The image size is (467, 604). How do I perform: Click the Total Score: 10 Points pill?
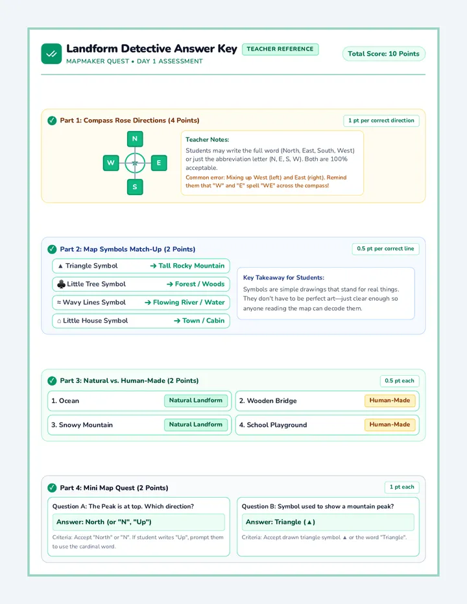pos(384,54)
